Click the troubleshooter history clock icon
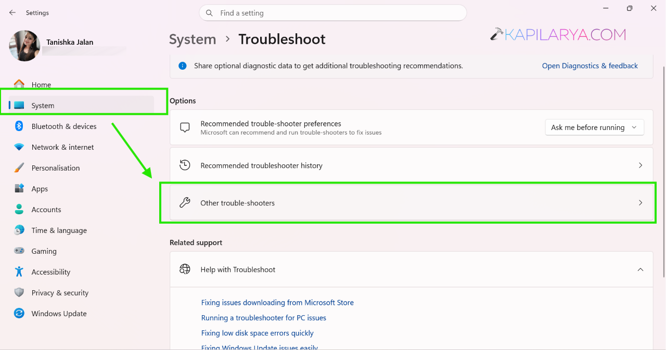 [x=185, y=165]
